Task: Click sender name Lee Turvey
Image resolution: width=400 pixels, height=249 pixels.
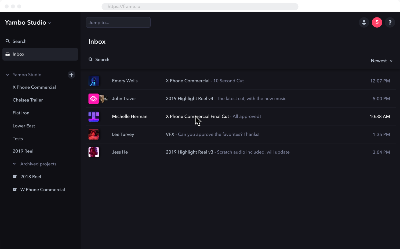Action: pyautogui.click(x=123, y=135)
